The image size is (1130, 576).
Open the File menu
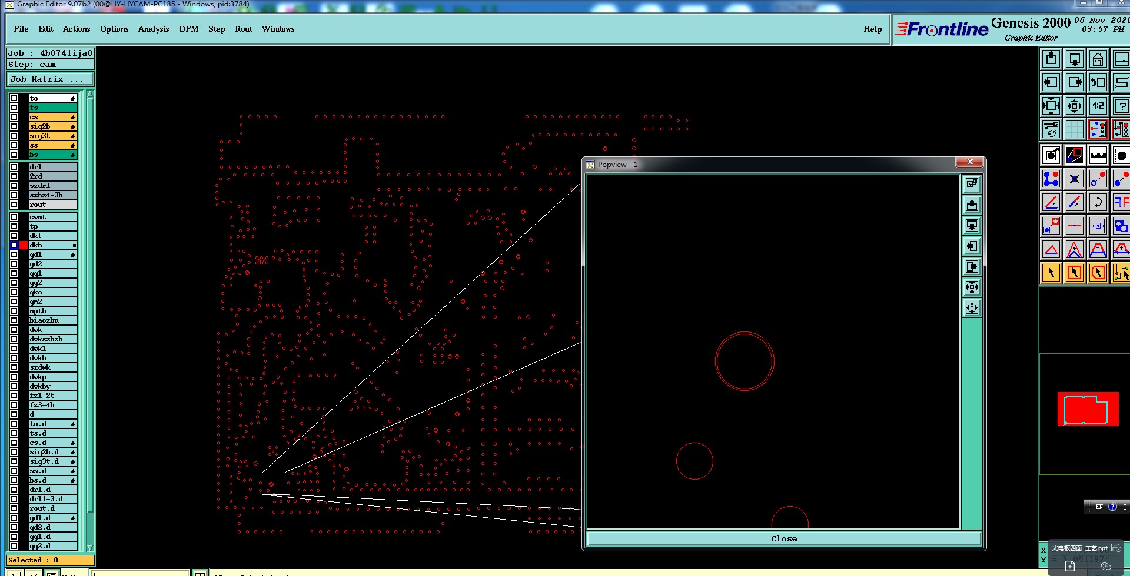21,29
